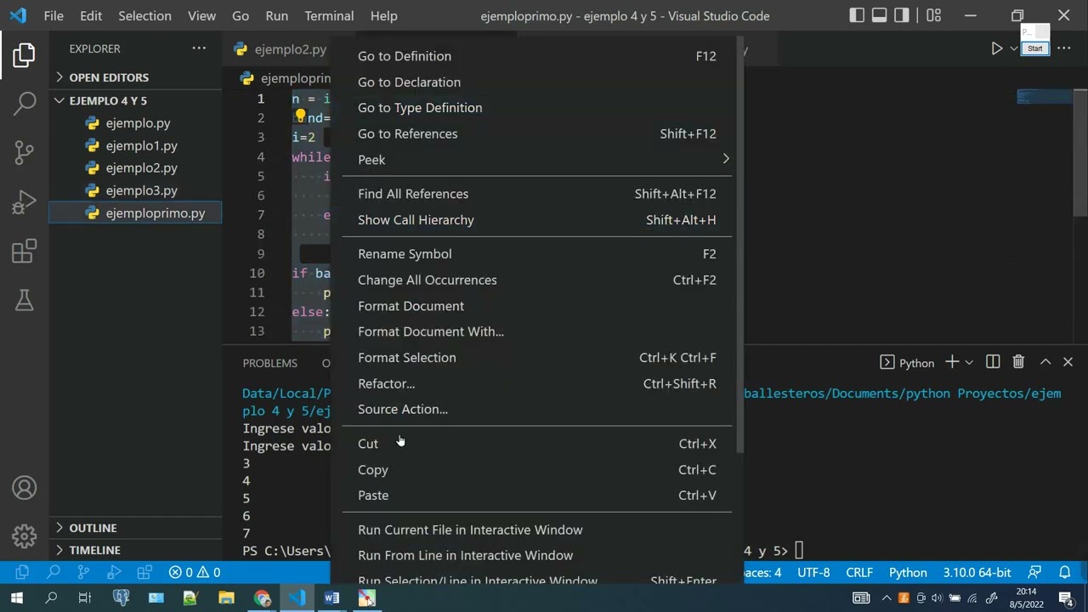Open terminal launch profile dropdown arrow
Image resolution: width=1088 pixels, height=612 pixels.
[968, 362]
